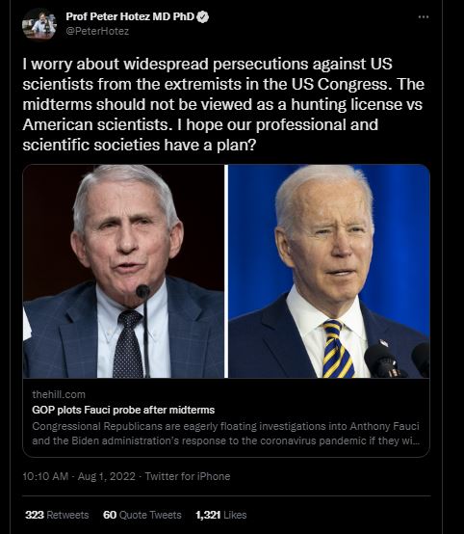The image size is (464, 534).
Task: Click the white divider between the two photos
Action: 226,271
